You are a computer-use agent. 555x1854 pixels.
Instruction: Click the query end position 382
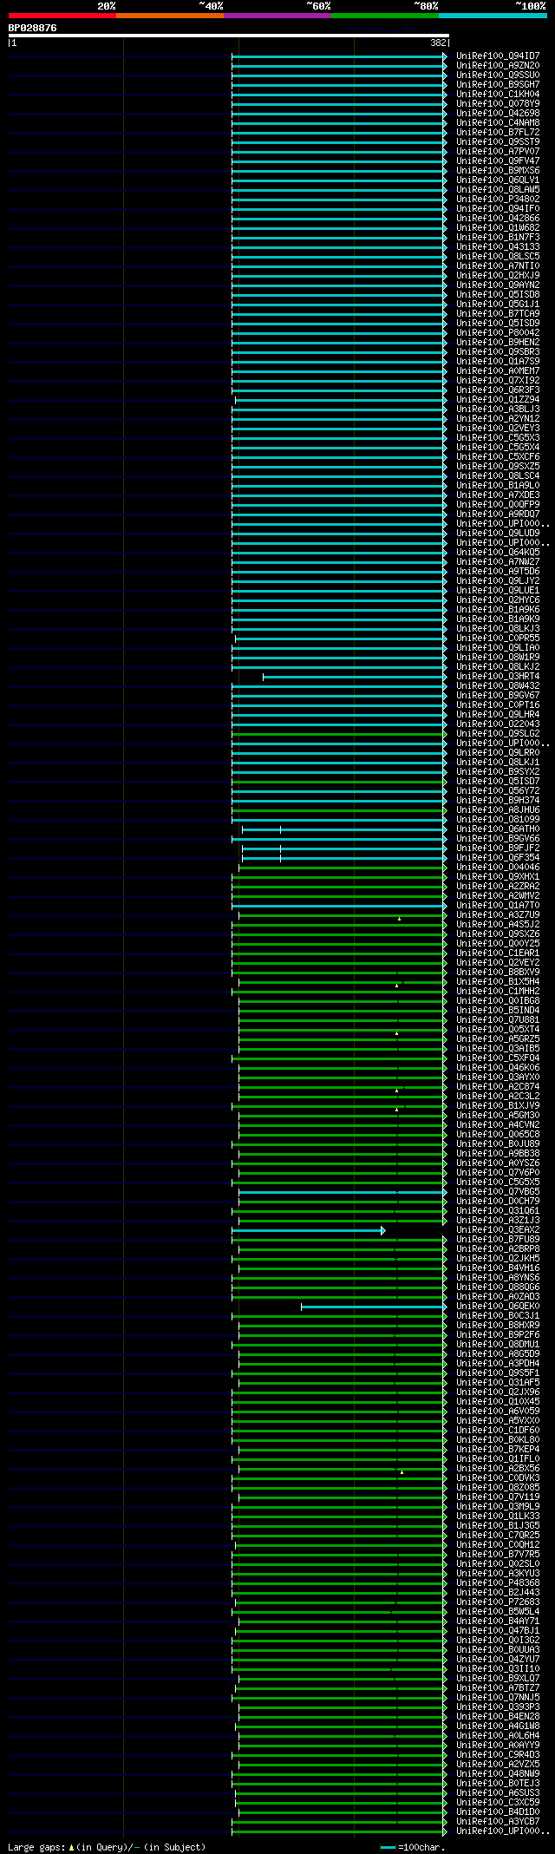click(437, 43)
